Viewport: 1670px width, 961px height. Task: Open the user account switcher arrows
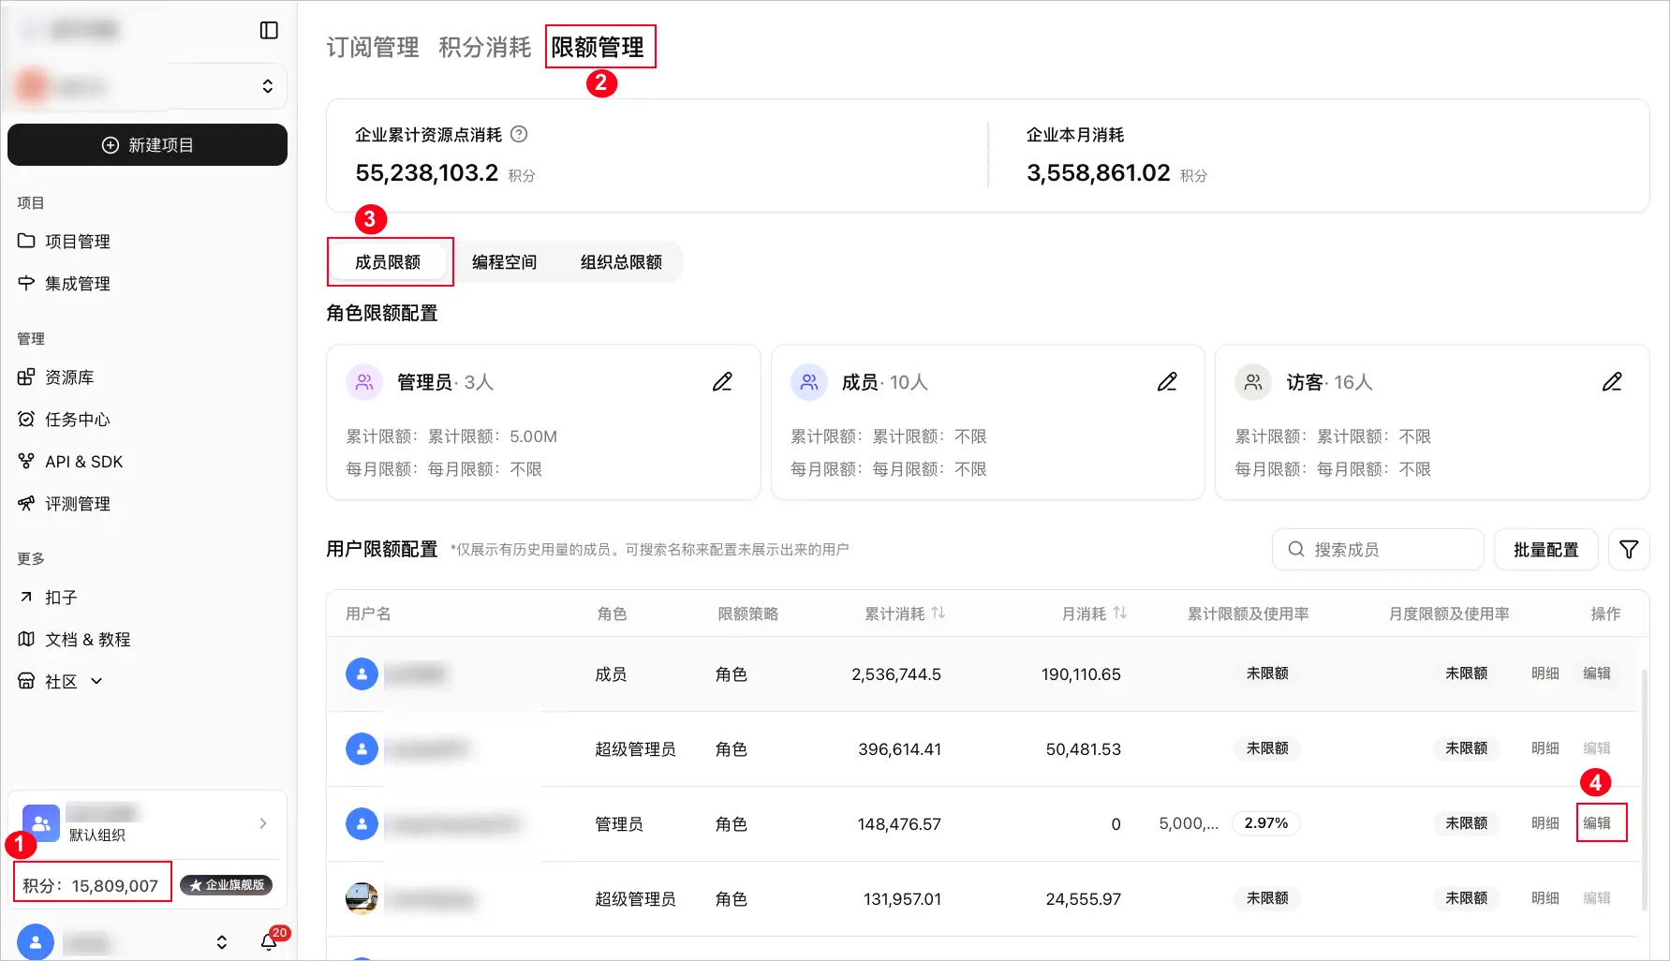(222, 942)
